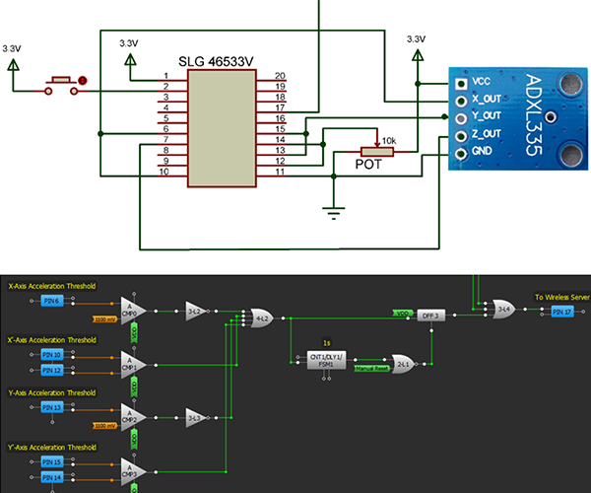Select the PIN 15 block
Image resolution: width=591 pixels, height=493 pixels.
[x=52, y=462]
